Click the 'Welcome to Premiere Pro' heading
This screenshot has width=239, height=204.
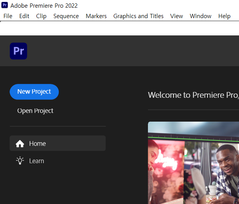point(193,95)
